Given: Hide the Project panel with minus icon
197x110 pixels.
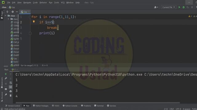Looking at the screenshot, I should click(17, 12).
